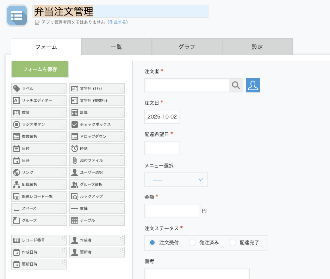330x279 pixels.
Task: Open the user picker icon beside 注文者
Action: click(253, 85)
